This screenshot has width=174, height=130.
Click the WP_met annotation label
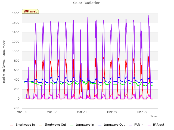click(30, 11)
